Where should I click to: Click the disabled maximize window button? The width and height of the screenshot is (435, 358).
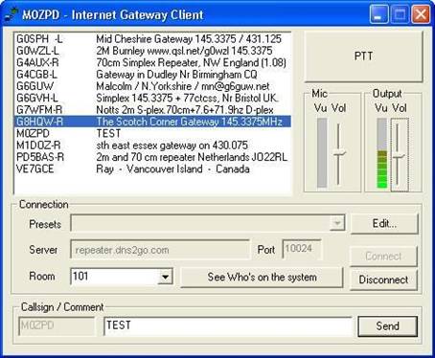point(400,14)
